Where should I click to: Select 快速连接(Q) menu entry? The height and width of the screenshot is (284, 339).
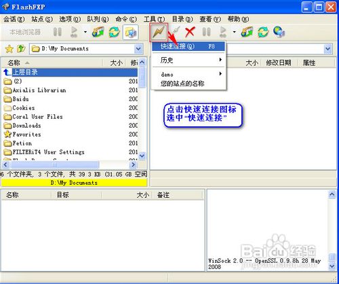pyautogui.click(x=188, y=46)
